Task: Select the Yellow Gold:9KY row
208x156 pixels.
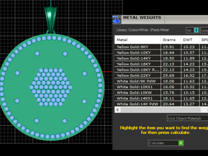Action: [x=161, y=47]
